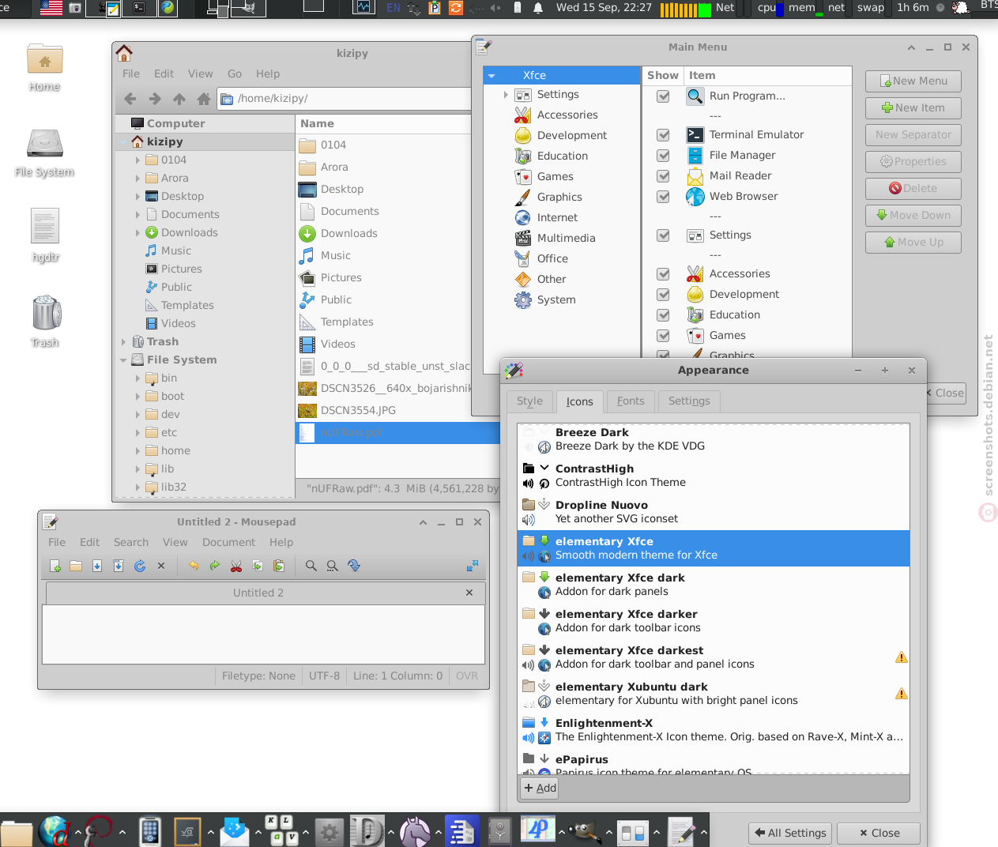The height and width of the screenshot is (847, 998).
Task: Click the Save As icon in Mousepad
Action: 119,566
